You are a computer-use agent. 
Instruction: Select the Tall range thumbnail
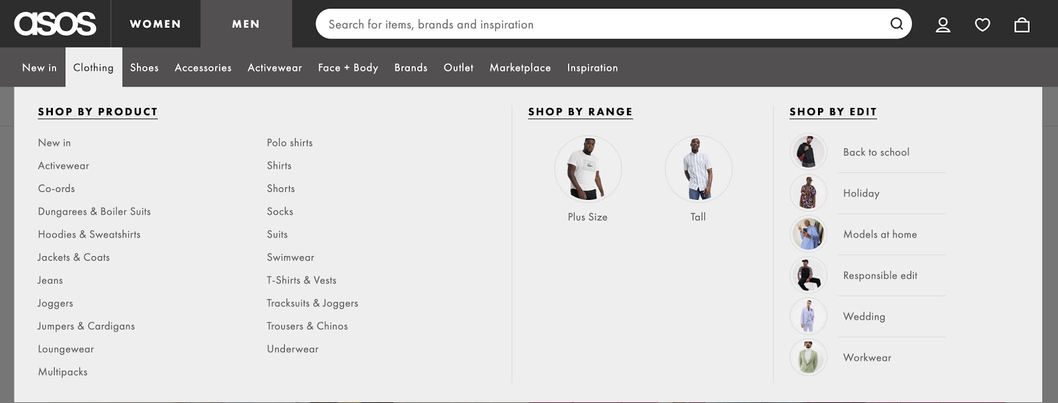(698, 169)
